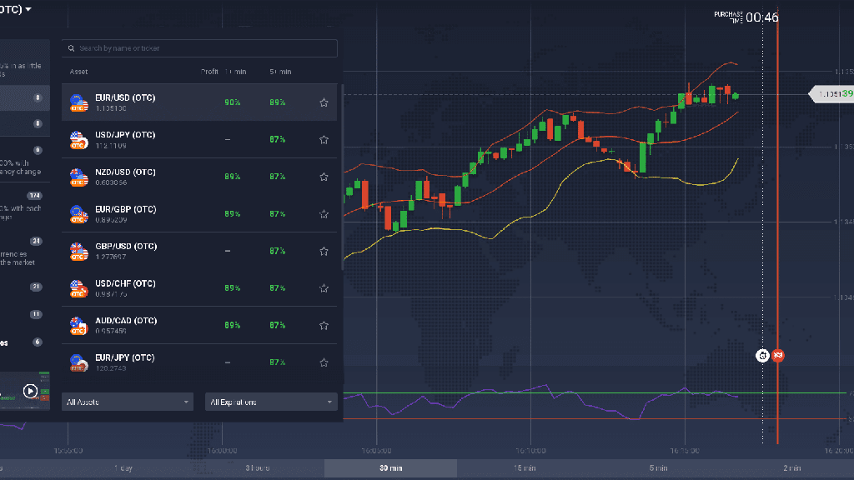Star the GBP/USD (OTC) row
This screenshot has width=854, height=480.
(x=324, y=251)
